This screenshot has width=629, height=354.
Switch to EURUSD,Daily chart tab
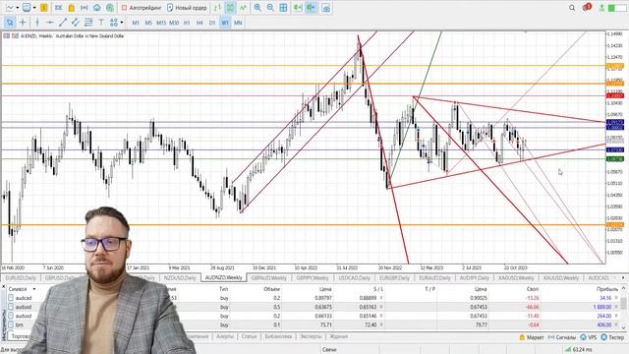21,277
